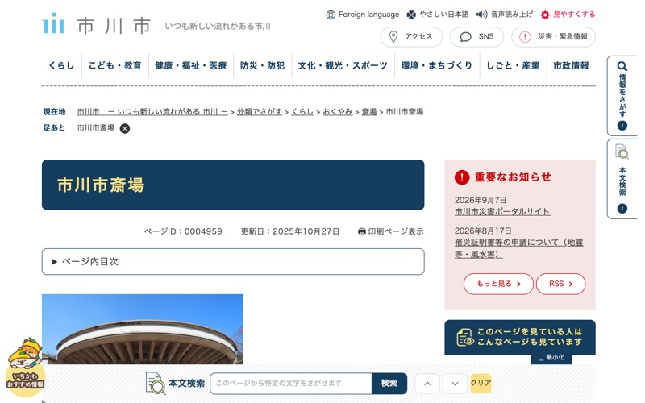Screen dimensions: 645x403
Task: Expand 本文検索 side panel arrow
Action: click(622, 209)
